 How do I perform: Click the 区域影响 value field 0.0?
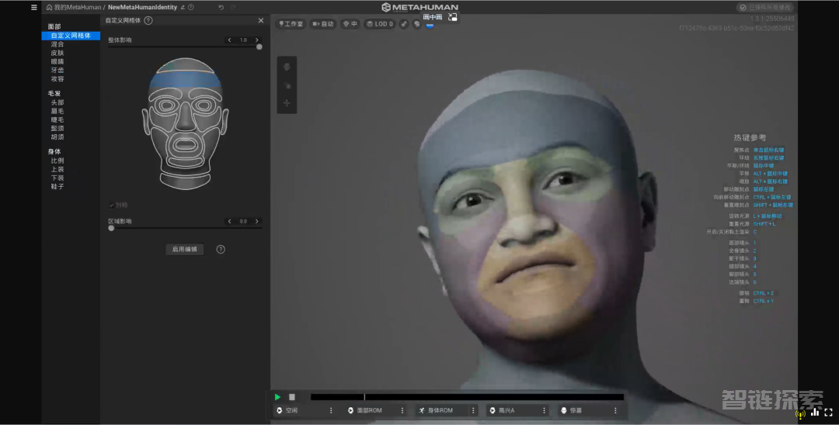point(243,221)
